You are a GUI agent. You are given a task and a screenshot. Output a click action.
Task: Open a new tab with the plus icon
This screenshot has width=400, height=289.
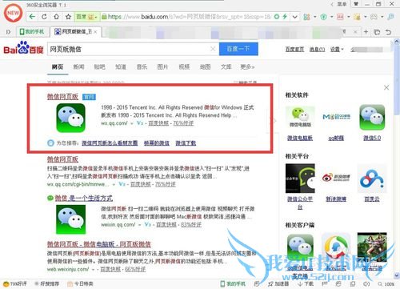click(366, 32)
